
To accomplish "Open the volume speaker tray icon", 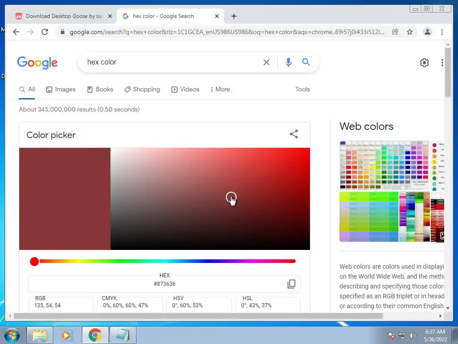I will click(x=413, y=335).
